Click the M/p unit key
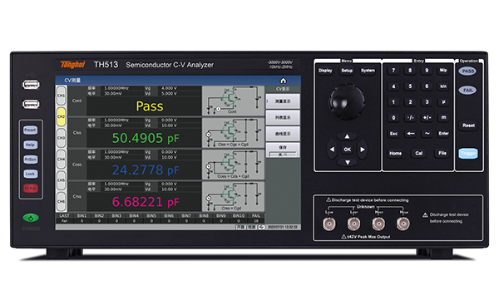 coord(443,71)
